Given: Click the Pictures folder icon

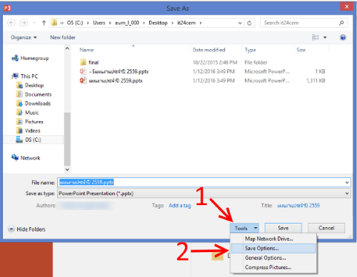Looking at the screenshot, I should pos(19,121).
